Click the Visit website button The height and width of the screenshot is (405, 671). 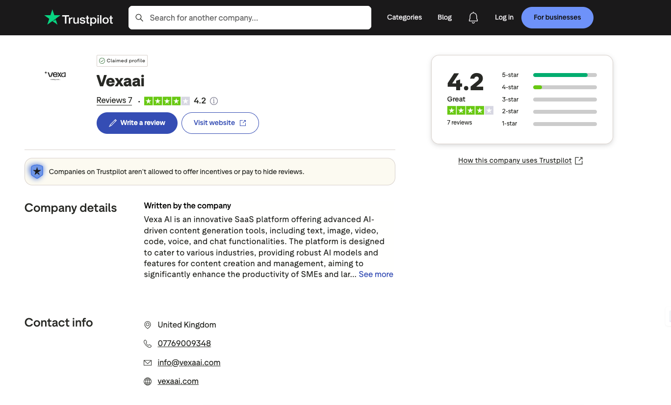[x=220, y=123]
